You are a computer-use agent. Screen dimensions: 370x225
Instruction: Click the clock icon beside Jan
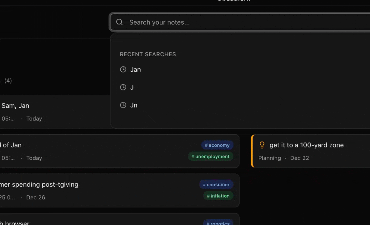click(123, 69)
